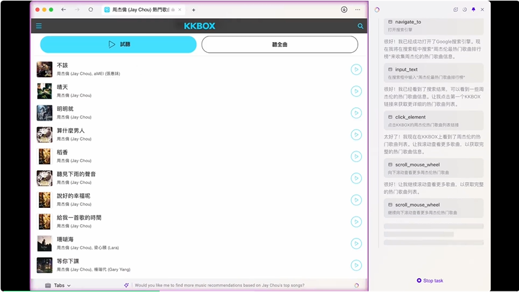The image size is (519, 292).
Task: Play the song 珊瑚海
Action: [x=356, y=244]
